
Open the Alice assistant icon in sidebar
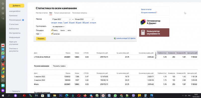pyautogui.click(x=3, y=90)
